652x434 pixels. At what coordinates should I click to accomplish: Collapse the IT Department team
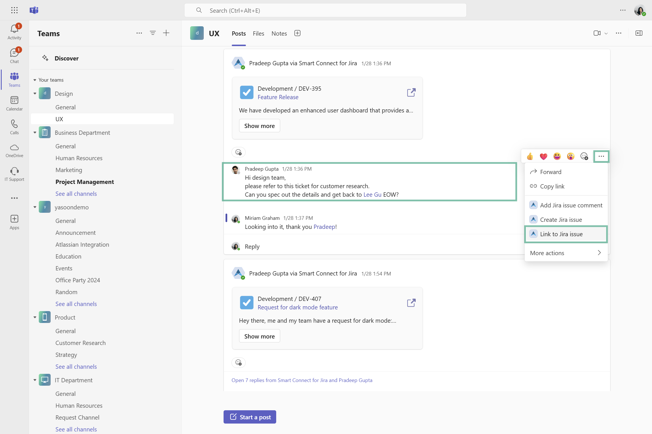point(35,380)
